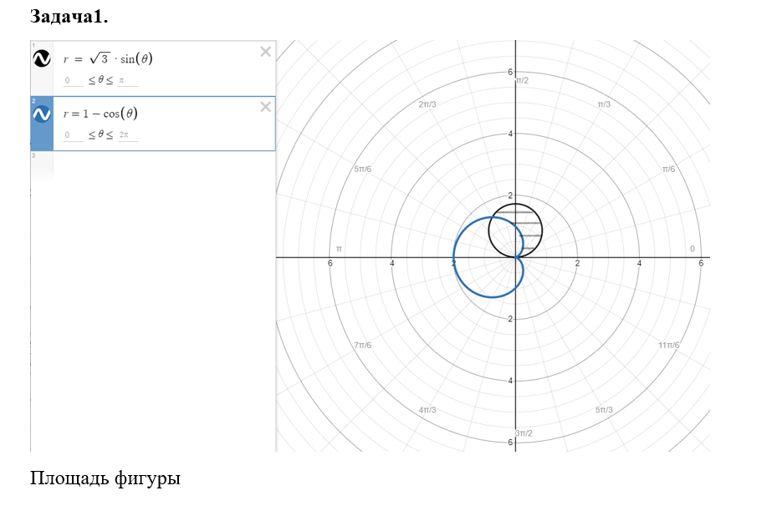Click the r = √3·sin(θ) formula field
Viewport: 777px width, 516px height.
(109, 58)
